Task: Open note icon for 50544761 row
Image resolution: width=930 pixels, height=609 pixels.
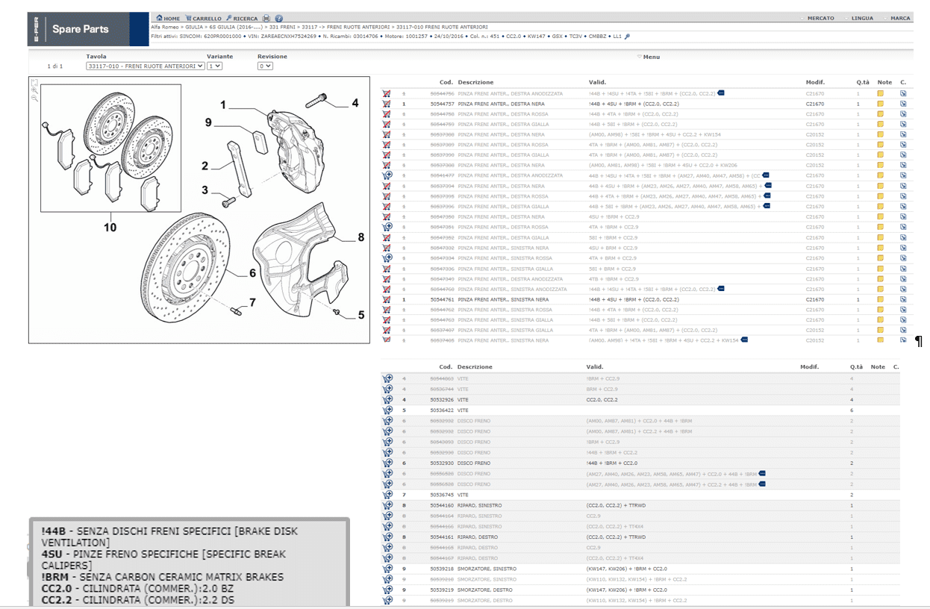Action: pyautogui.click(x=880, y=299)
